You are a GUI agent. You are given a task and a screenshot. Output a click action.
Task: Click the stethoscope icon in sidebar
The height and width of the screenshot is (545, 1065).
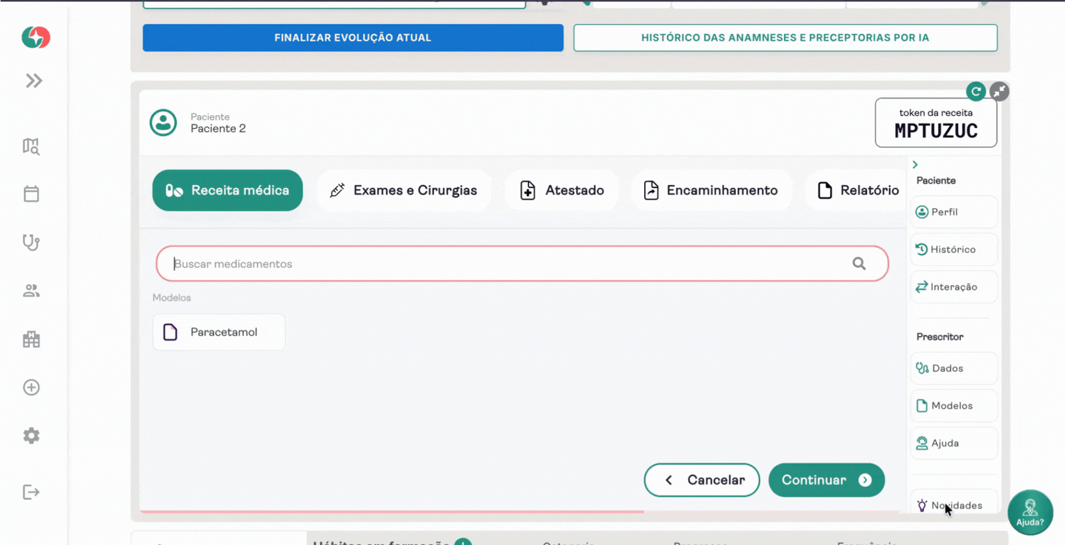tap(32, 242)
